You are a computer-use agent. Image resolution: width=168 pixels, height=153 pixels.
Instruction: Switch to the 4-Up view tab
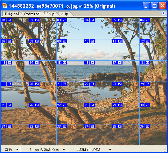coord(64,14)
